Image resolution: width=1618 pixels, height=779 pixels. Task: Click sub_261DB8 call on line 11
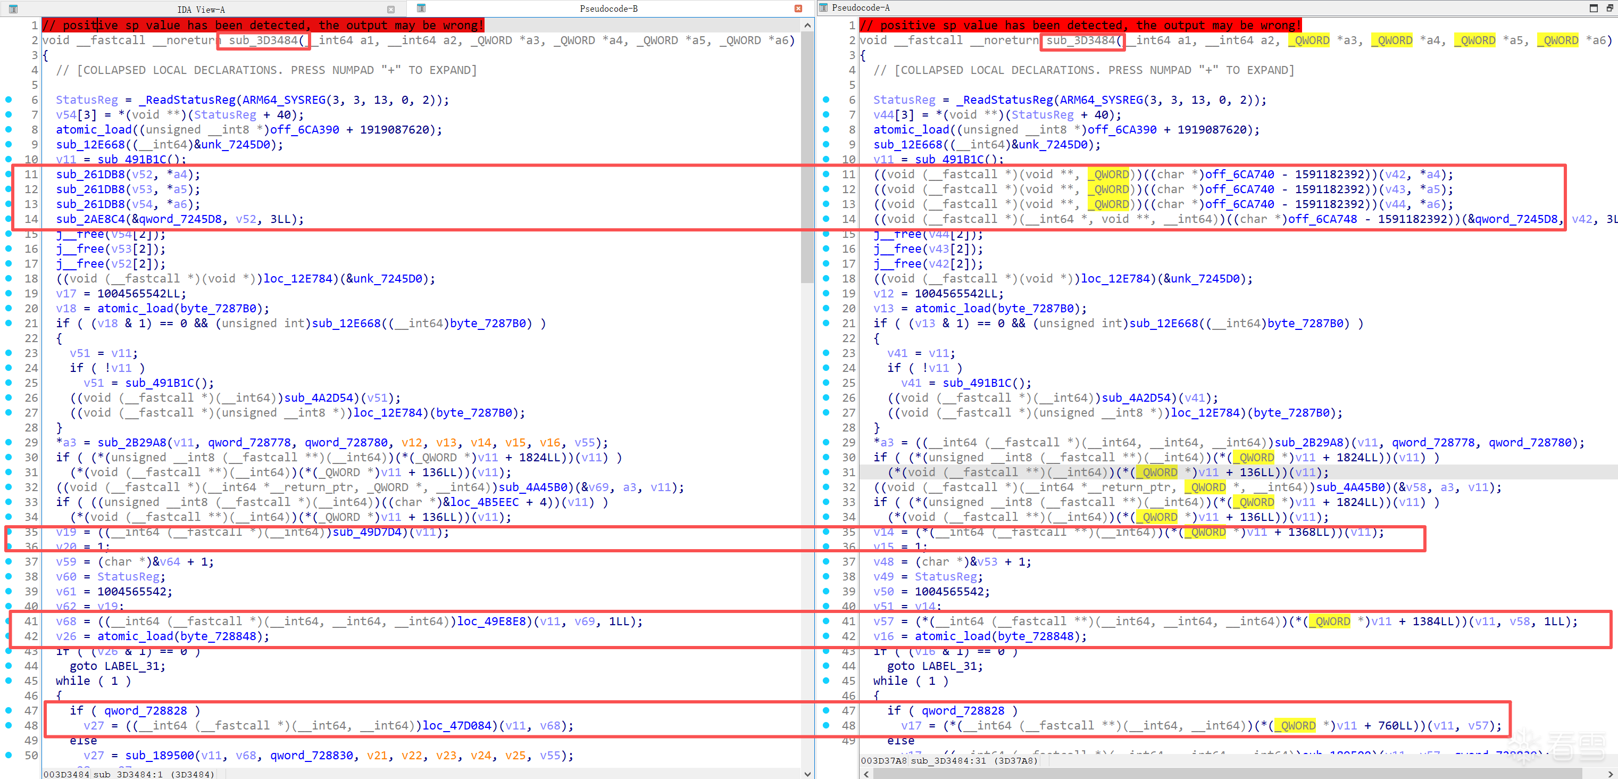(x=90, y=174)
